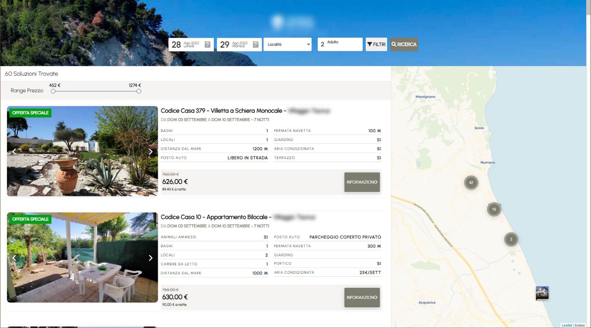Click the struck-through price 760,00 €
Viewport: 591px width, 328px height.
coord(171,174)
